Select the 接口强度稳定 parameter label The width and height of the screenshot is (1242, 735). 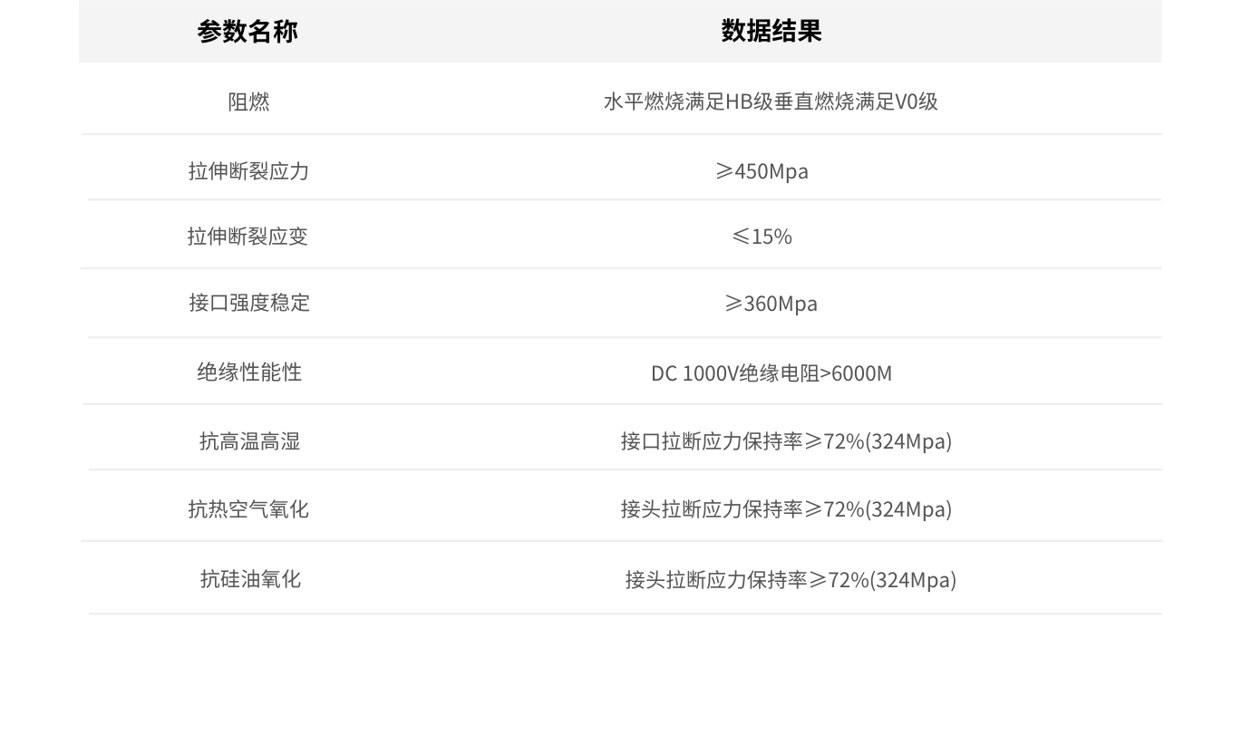point(249,303)
